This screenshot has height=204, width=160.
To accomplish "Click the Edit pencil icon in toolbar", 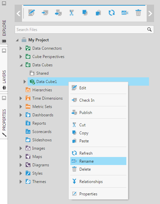I will pos(32,13).
